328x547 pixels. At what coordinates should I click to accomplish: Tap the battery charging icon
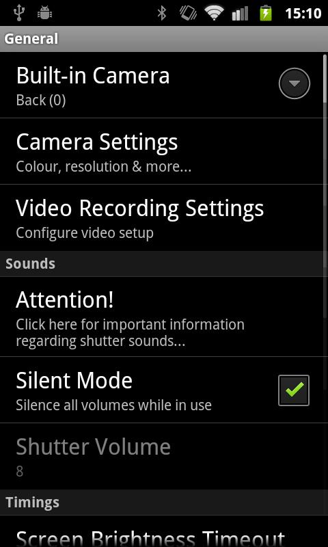click(266, 13)
